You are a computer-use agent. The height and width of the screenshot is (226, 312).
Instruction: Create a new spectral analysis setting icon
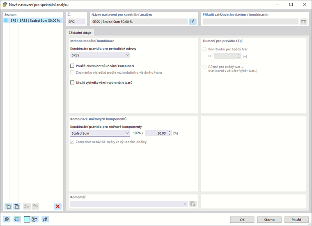point(8,206)
